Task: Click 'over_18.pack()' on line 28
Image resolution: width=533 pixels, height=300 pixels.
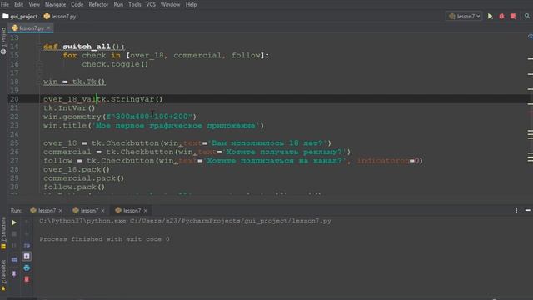Action: click(x=77, y=169)
